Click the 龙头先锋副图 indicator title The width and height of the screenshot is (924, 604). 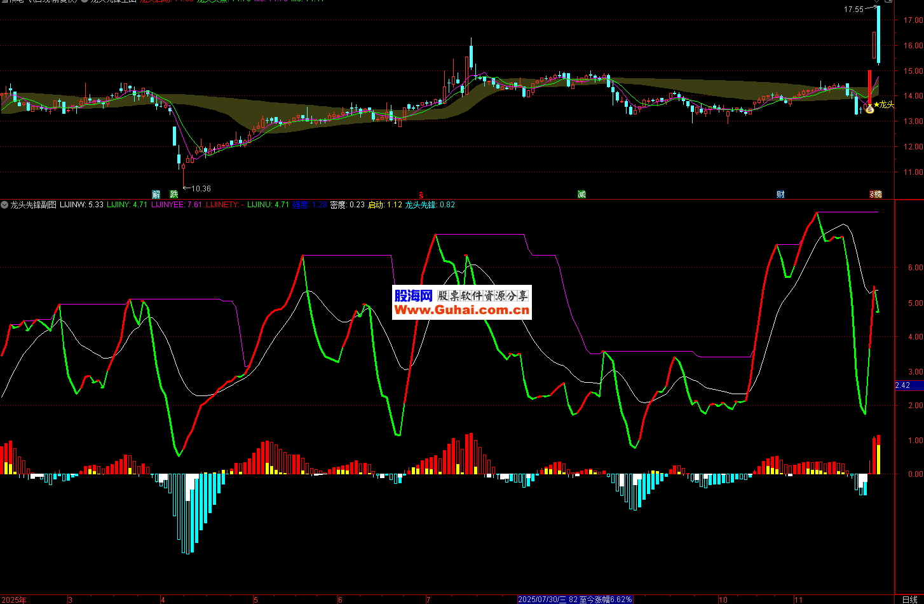coord(33,205)
